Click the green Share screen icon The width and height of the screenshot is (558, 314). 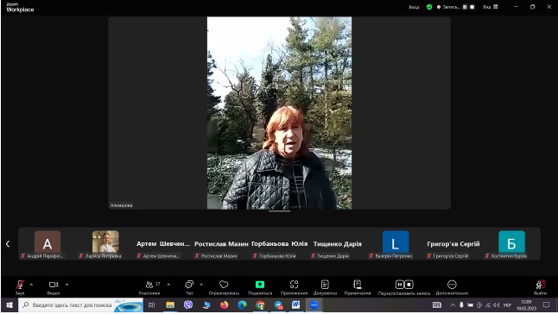(260, 285)
